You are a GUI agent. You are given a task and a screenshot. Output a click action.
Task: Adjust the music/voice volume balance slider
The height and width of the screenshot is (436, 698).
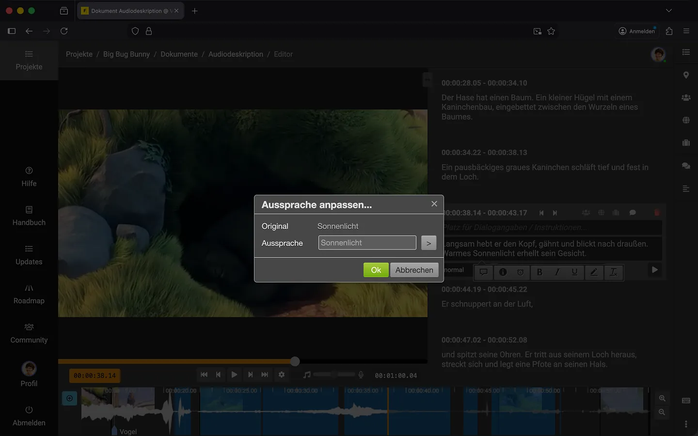pyautogui.click(x=334, y=374)
